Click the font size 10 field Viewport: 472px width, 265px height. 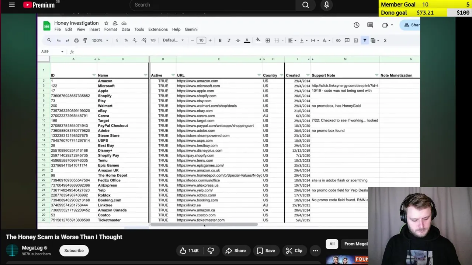tap(201, 40)
